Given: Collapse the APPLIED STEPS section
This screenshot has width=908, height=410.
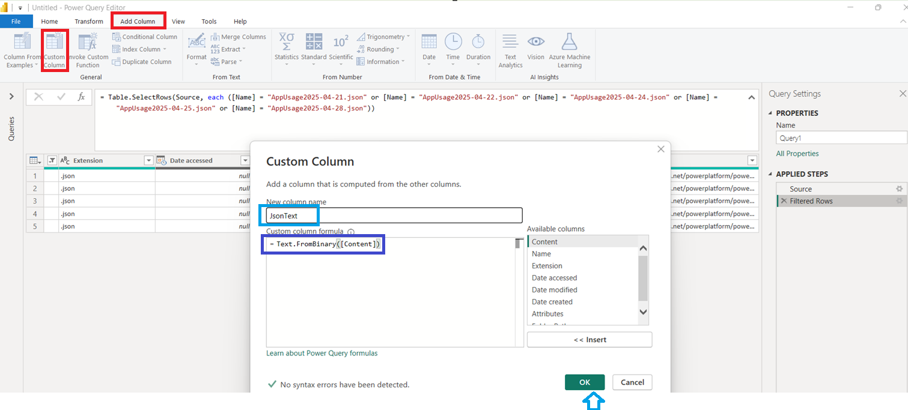Looking at the screenshot, I should coord(771,174).
